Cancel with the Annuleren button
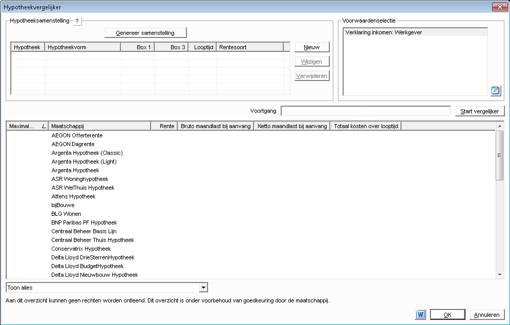Viewport: 510px width, 325px height. tap(487, 315)
